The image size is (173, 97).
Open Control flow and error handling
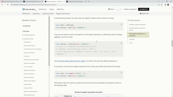[x=32, y=49]
